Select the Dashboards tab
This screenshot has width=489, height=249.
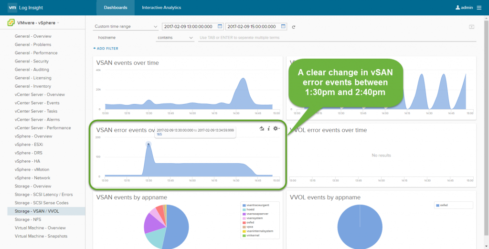coord(116,8)
